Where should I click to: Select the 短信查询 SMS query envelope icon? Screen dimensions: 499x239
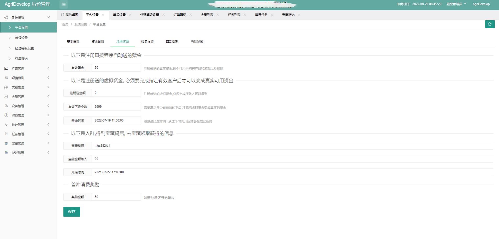[x=6, y=78]
